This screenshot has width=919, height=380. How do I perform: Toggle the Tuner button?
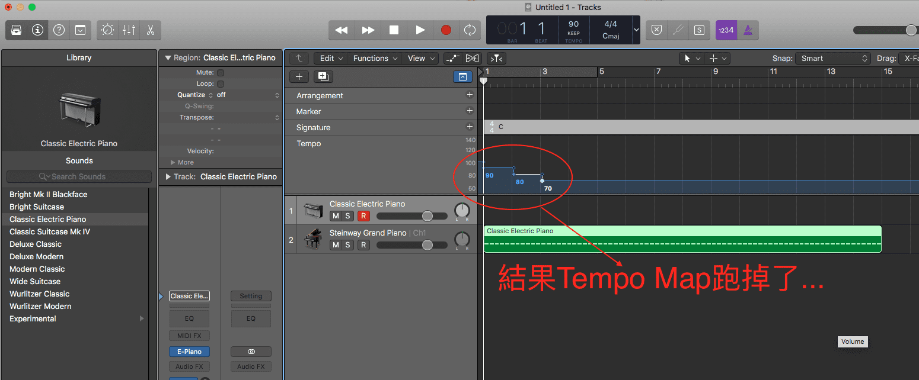pos(678,30)
